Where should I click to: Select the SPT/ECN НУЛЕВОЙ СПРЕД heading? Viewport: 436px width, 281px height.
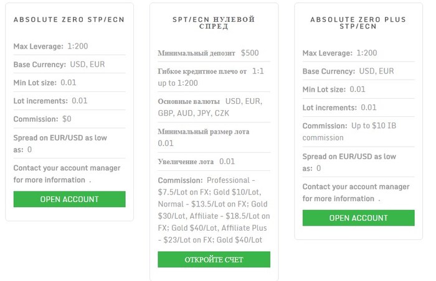[x=214, y=23]
